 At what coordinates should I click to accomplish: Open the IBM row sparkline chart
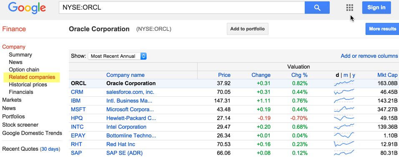(x=344, y=101)
